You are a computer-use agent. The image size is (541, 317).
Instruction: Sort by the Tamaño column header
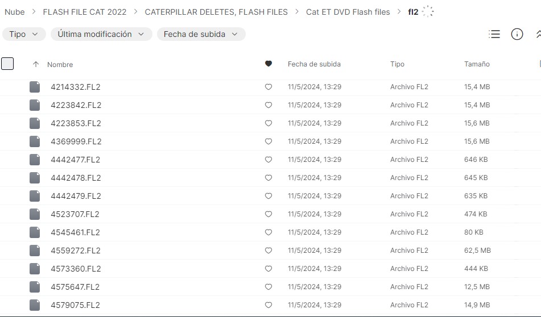click(x=477, y=64)
